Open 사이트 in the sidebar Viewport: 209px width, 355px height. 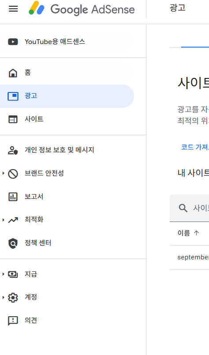pos(34,119)
